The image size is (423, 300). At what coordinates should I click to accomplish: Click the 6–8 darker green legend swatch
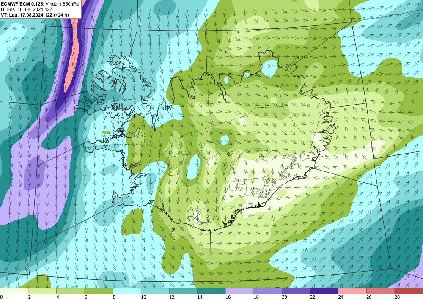[x=99, y=291]
